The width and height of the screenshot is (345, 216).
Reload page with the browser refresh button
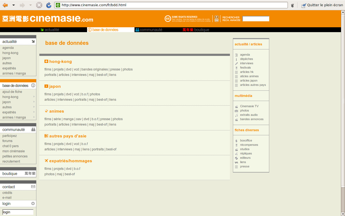49,5
